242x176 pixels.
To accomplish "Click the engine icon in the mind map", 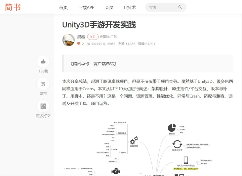I will 116,171.
